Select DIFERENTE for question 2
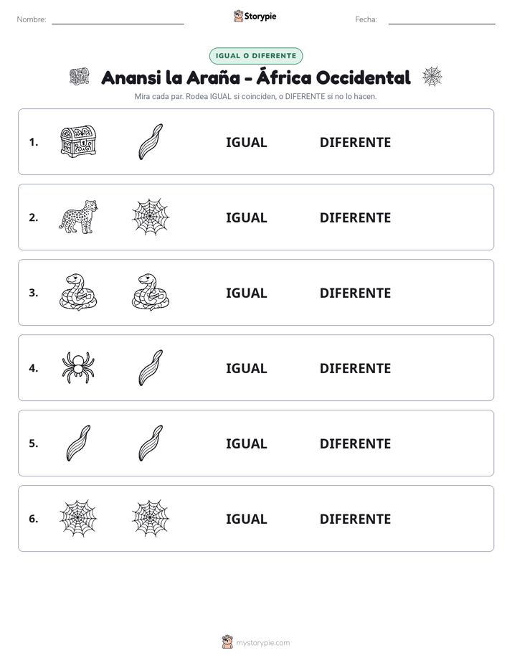This screenshot has width=512, height=663. click(355, 217)
